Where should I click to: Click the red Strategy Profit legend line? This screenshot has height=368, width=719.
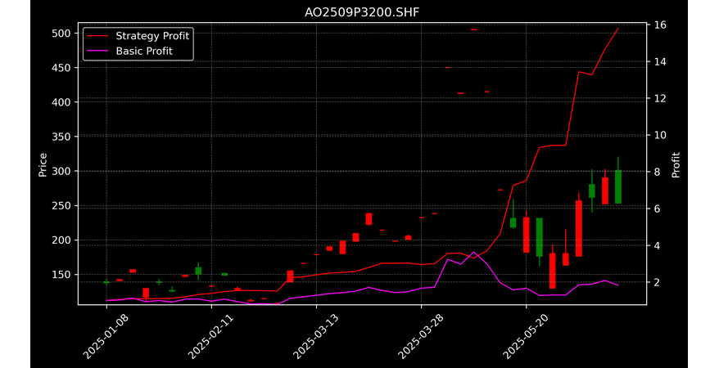97,36
